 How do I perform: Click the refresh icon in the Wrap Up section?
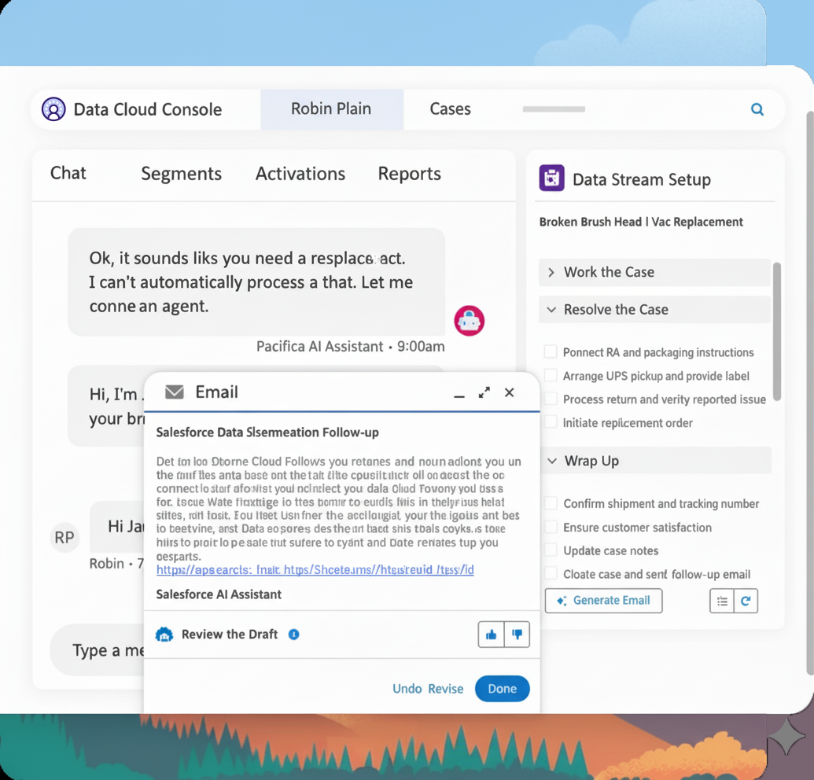tap(744, 601)
